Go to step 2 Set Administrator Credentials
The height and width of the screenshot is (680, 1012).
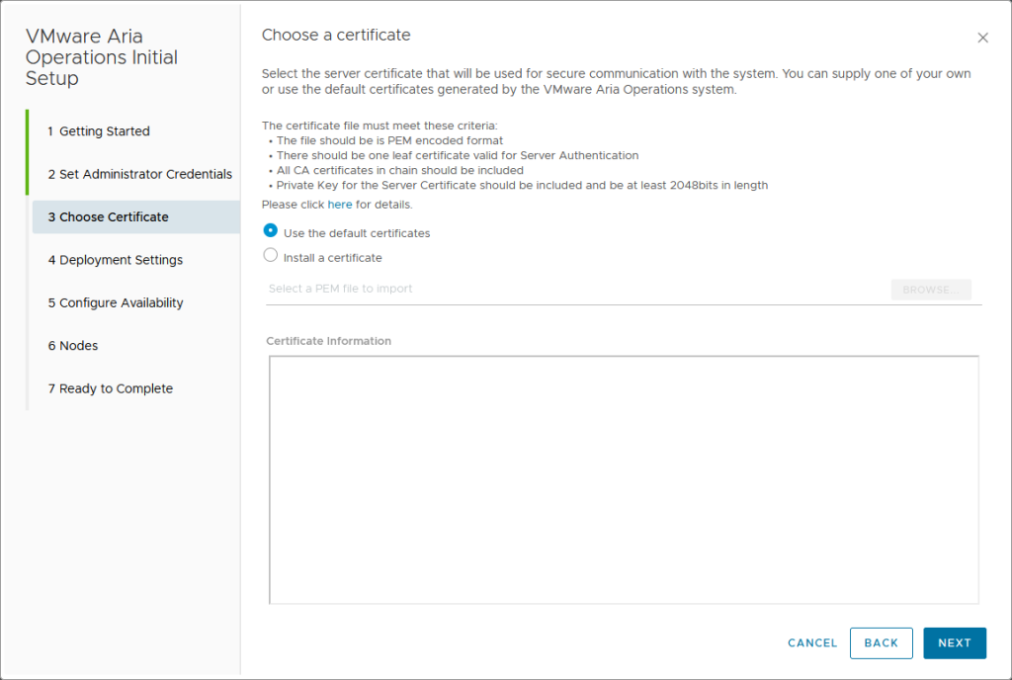point(139,174)
